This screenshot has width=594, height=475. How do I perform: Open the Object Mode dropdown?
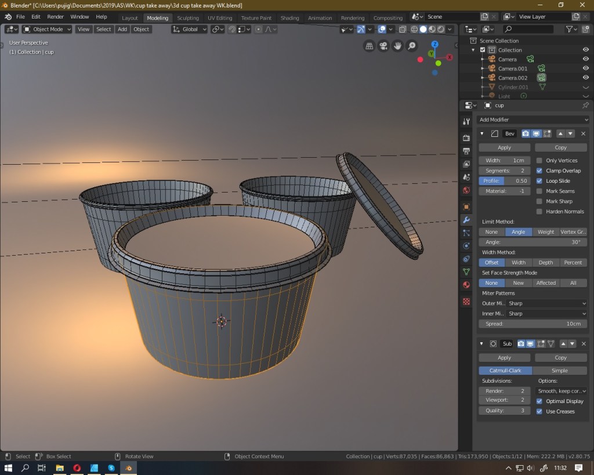(x=47, y=29)
